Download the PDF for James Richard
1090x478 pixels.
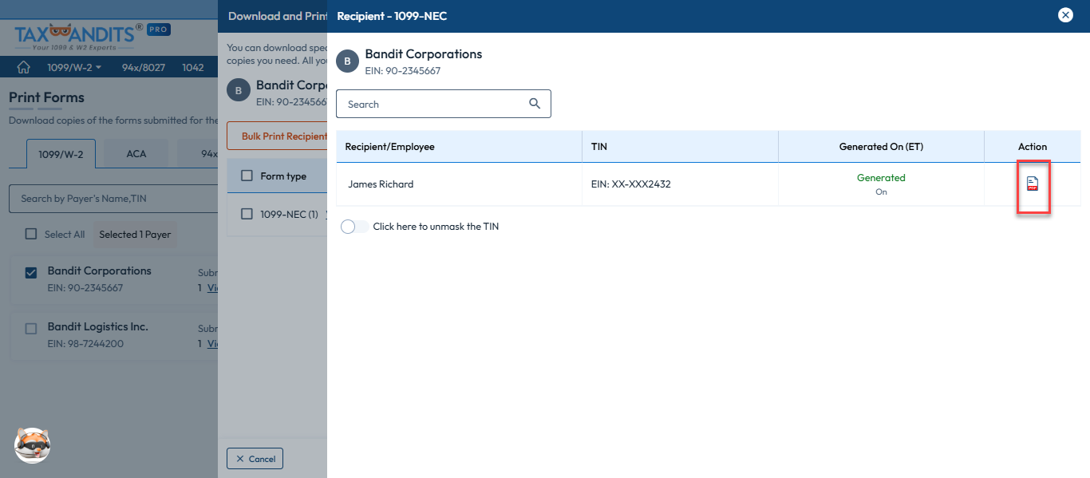[x=1033, y=184]
